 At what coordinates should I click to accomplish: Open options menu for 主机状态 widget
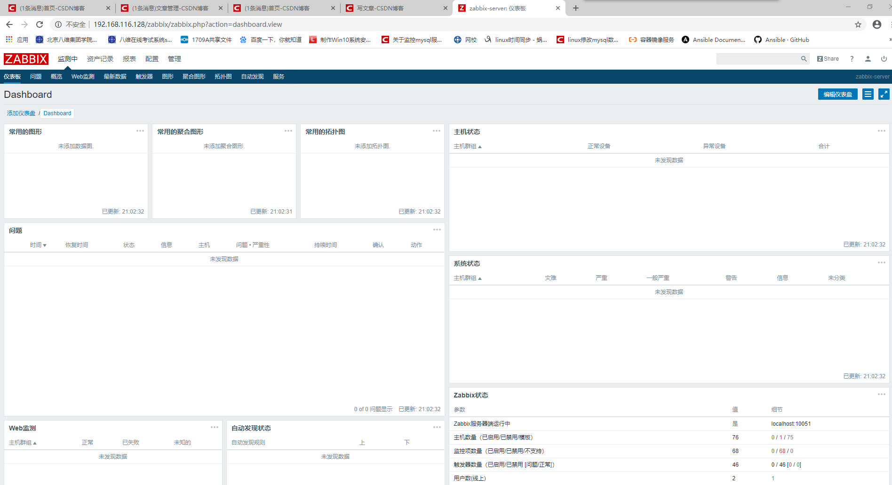[882, 131]
